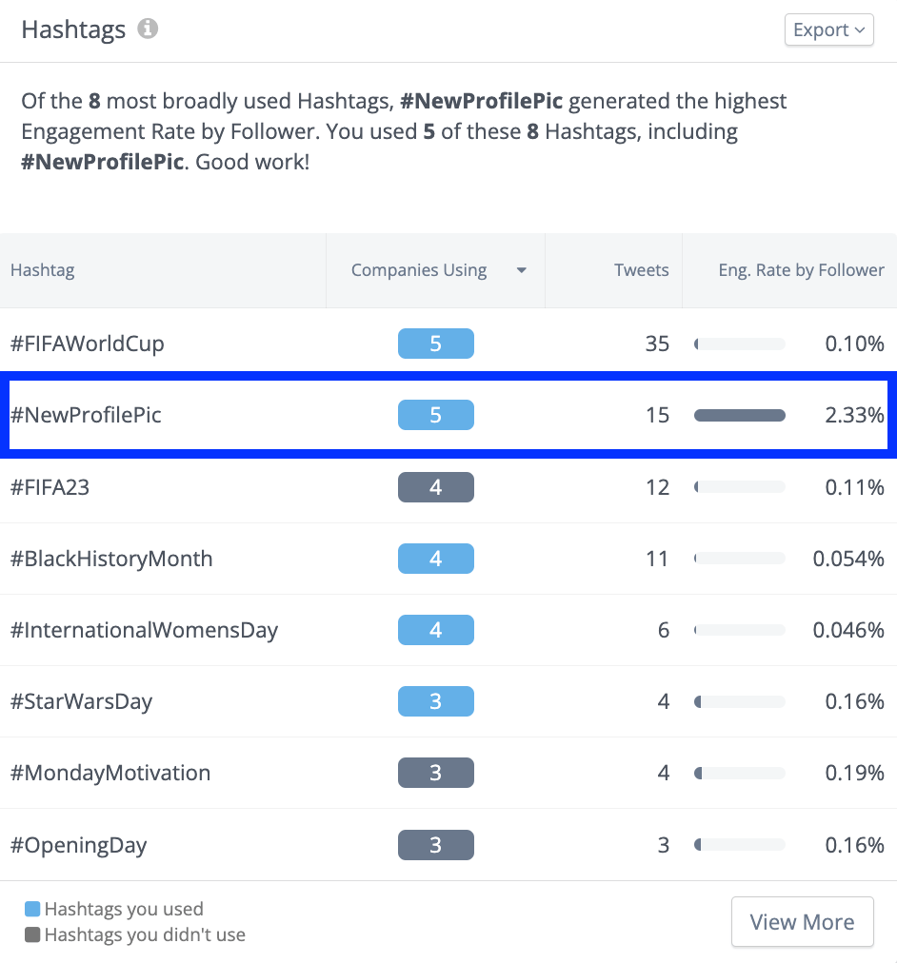Select the blue count badge on #NewProfilePic

[x=435, y=415]
